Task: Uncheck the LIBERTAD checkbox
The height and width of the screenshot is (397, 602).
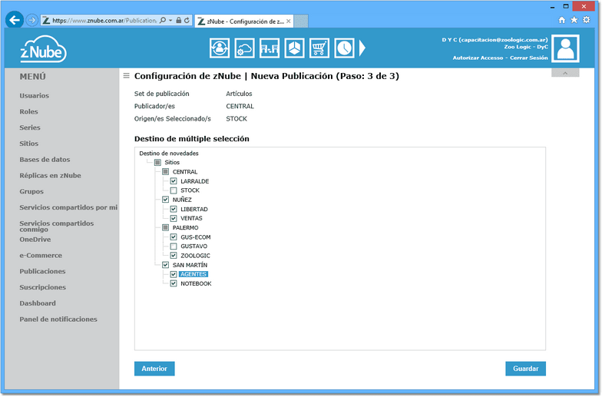Action: pos(174,209)
